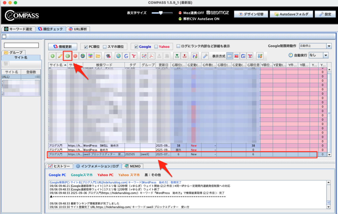Toggle the PC順位 checkbox
Image resolution: width=338 pixels, height=214 pixels.
pos(86,47)
